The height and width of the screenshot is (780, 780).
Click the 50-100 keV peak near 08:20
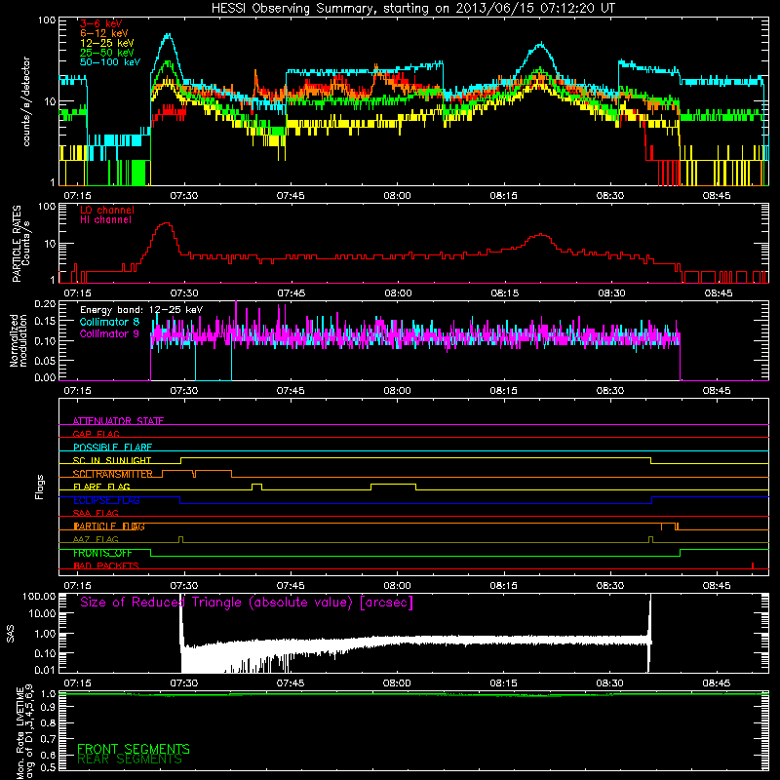pyautogui.click(x=541, y=45)
